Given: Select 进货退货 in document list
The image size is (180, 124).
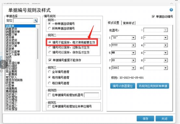Looking at the screenshot, I should 11,40.
